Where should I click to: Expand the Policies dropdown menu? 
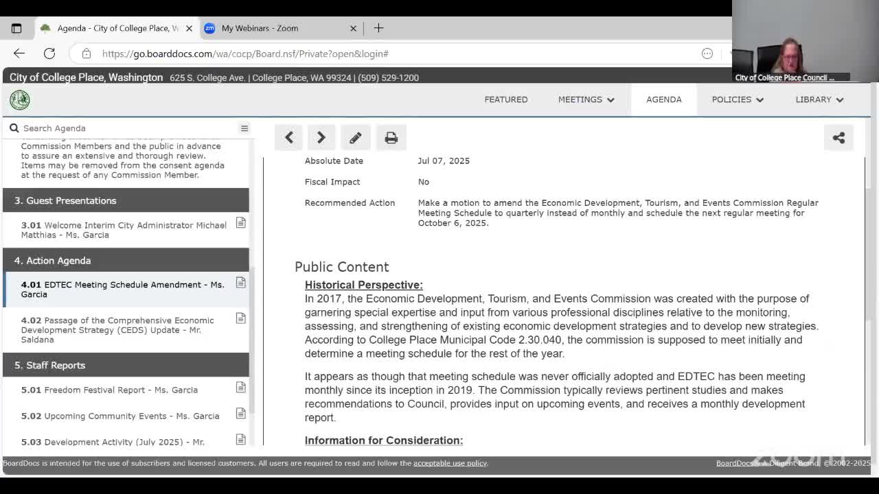coord(738,99)
